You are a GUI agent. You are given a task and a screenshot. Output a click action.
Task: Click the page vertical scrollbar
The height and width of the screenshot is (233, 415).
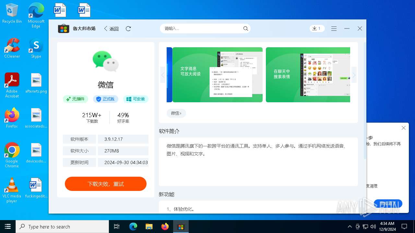point(365,100)
